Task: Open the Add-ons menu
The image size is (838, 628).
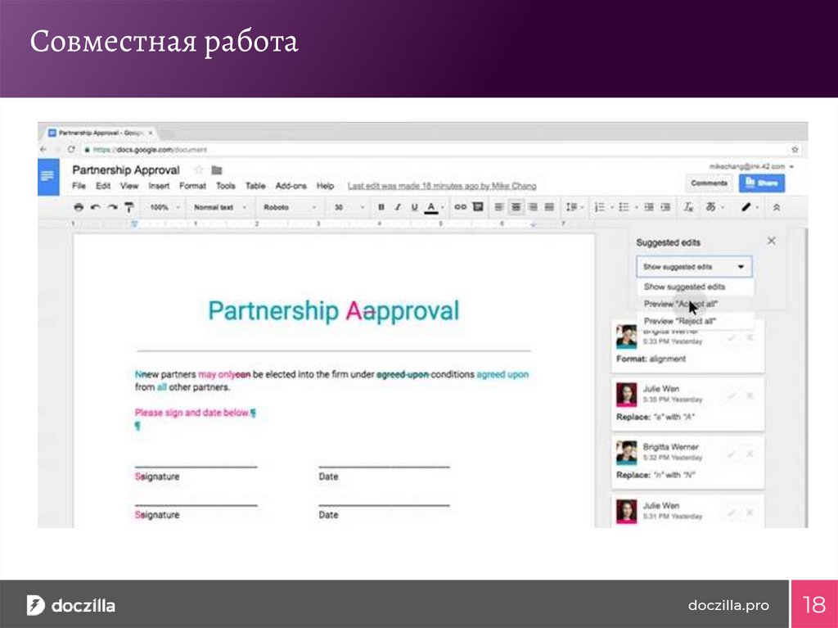Action: pos(291,186)
